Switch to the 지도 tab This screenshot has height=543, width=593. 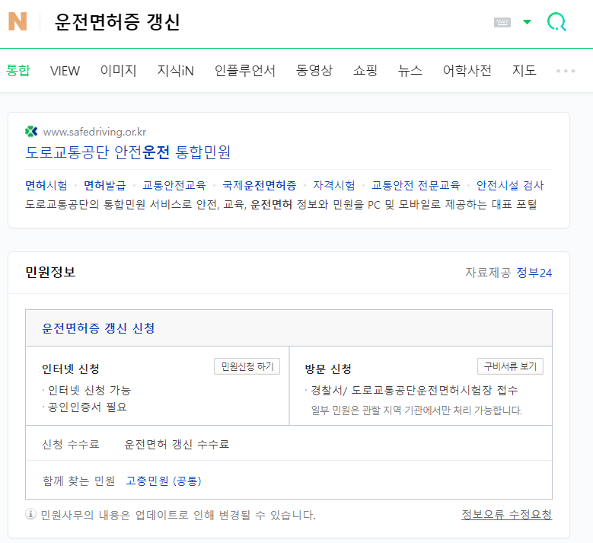click(x=524, y=70)
